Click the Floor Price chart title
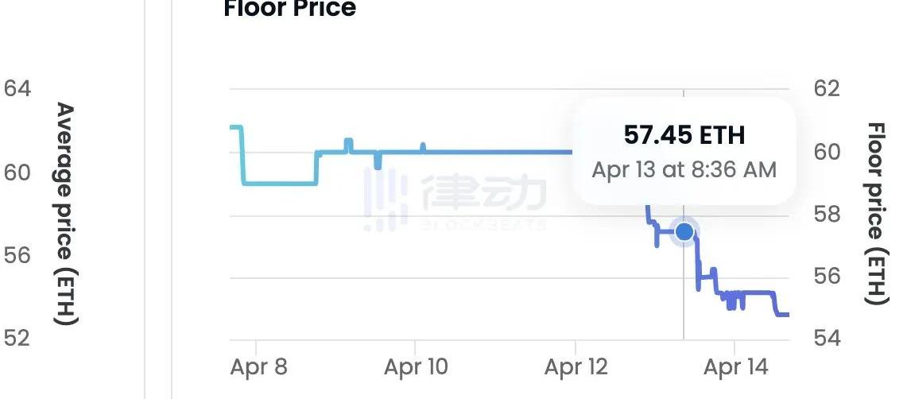 pos(290,9)
